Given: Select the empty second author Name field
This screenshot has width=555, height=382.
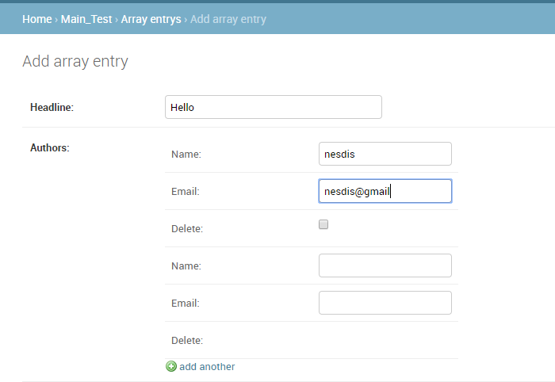Looking at the screenshot, I should coord(385,265).
